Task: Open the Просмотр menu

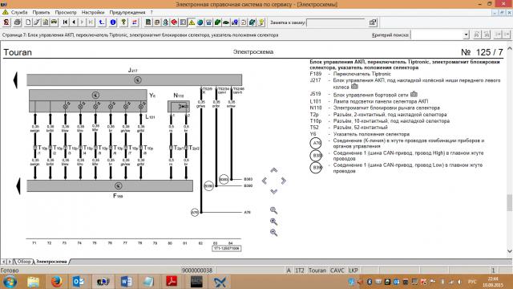Action: [x=66, y=12]
